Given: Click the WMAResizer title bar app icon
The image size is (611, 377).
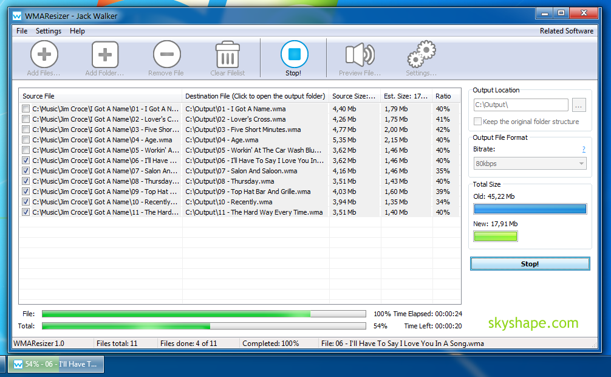Looking at the screenshot, I should (x=18, y=15).
